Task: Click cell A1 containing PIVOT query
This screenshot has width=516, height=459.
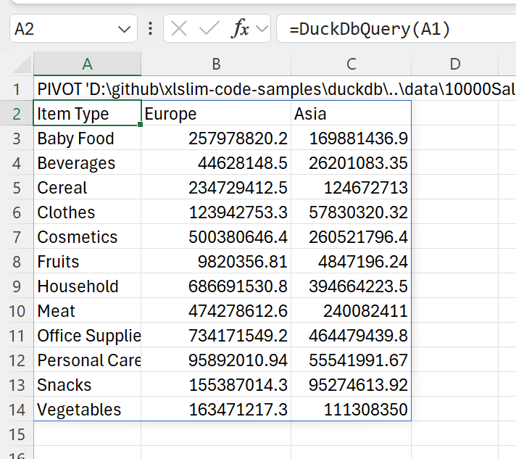Action: click(x=88, y=89)
